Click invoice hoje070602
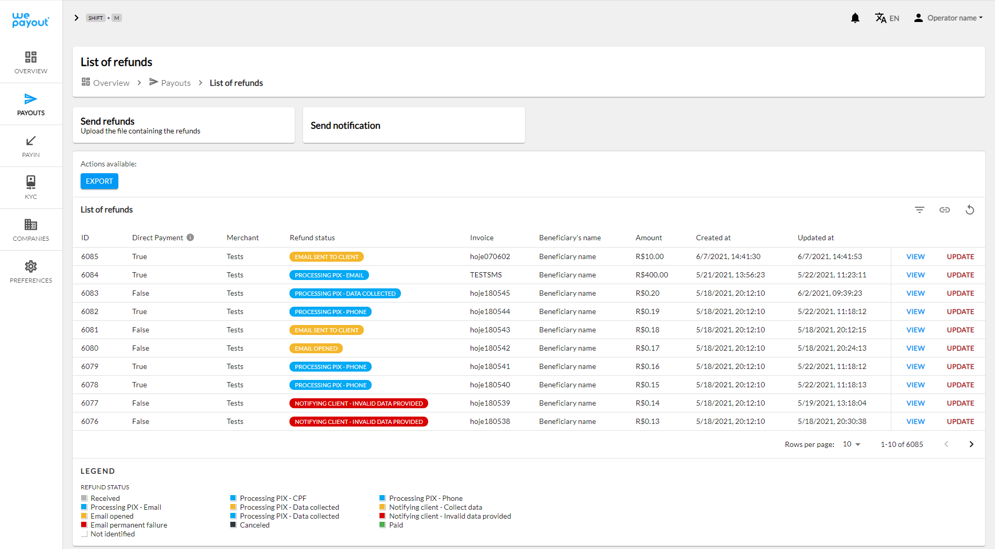 pos(490,256)
